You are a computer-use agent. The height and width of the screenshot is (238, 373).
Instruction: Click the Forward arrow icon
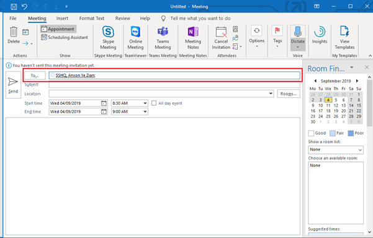pyautogui.click(x=25, y=43)
